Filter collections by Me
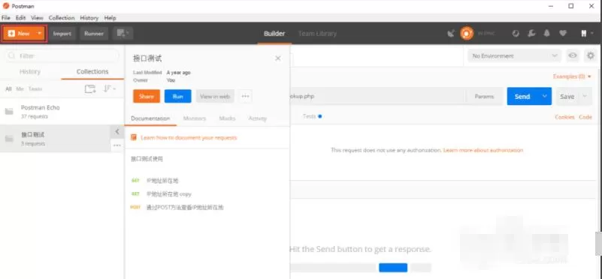Viewport: 602px width, 279px height. [x=20, y=89]
